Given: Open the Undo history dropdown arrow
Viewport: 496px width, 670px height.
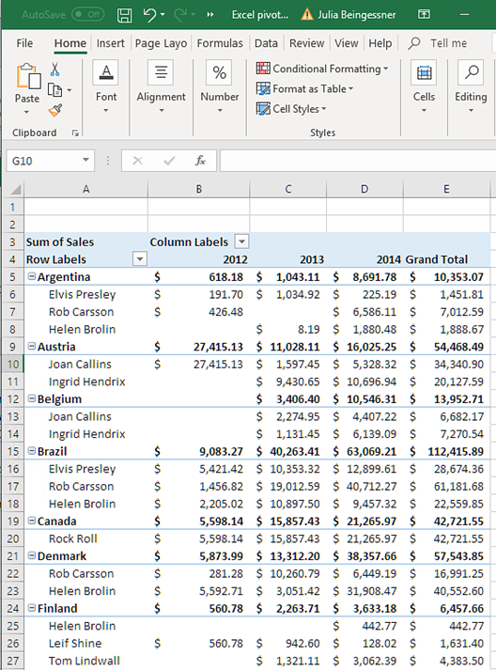Looking at the screenshot, I should 163,15.
